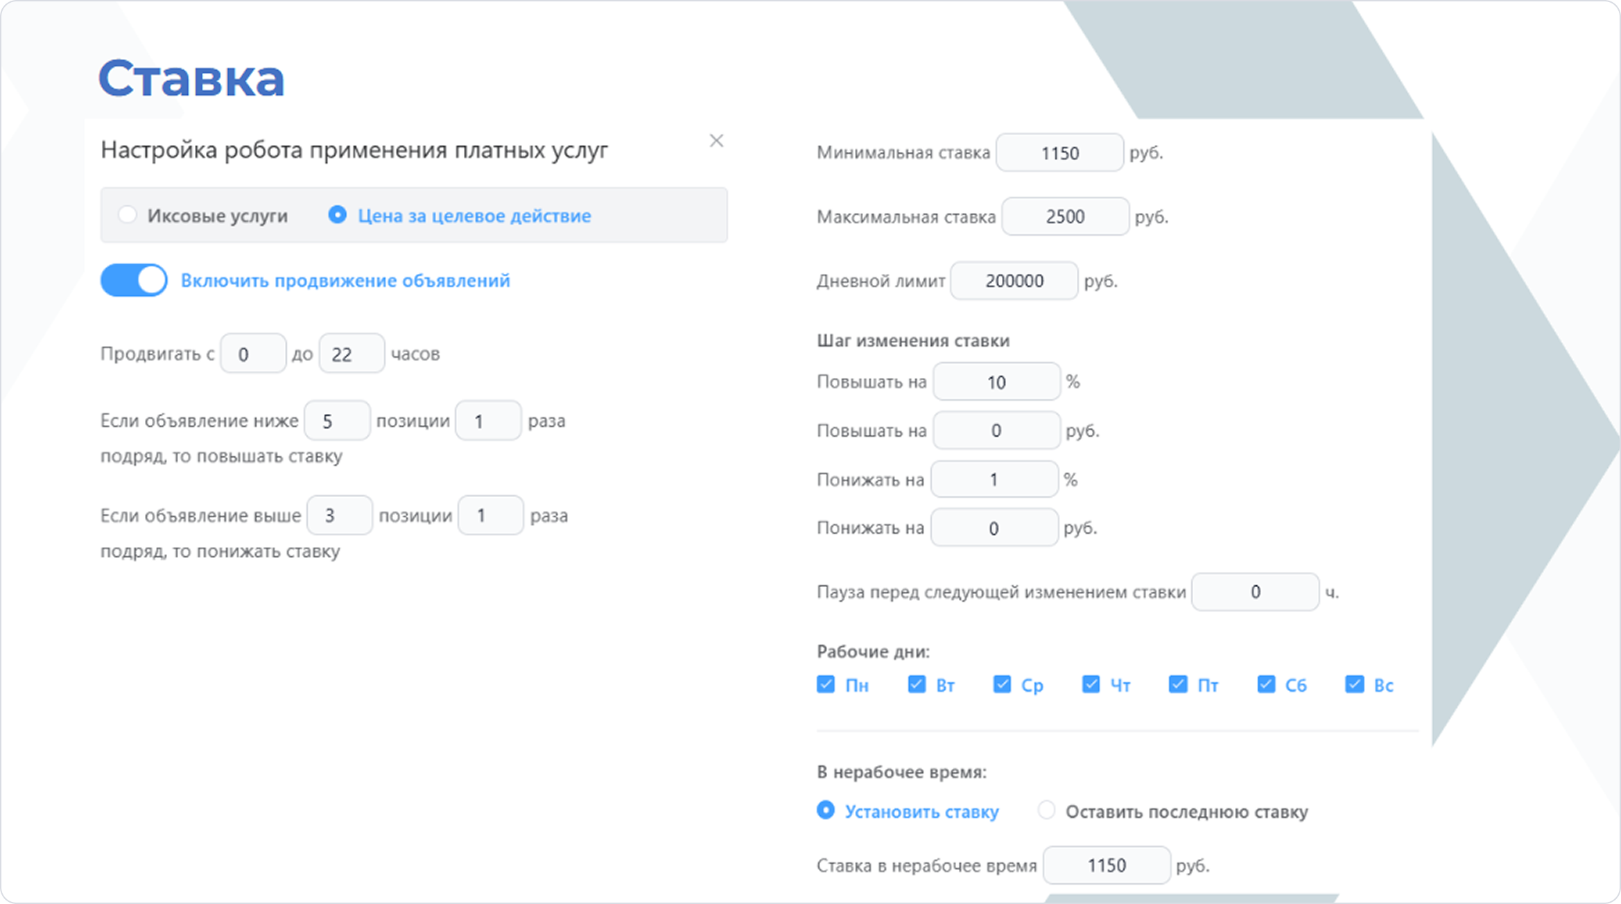This screenshot has height=904, width=1621.
Task: Disable the Сб workday checkbox
Action: pyautogui.click(x=1266, y=685)
